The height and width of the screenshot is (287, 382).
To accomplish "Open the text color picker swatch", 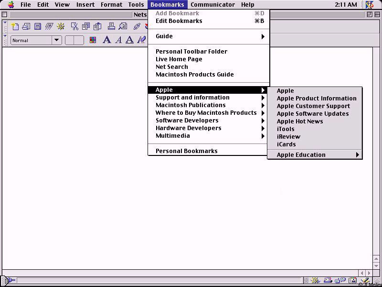I will (x=93, y=40).
